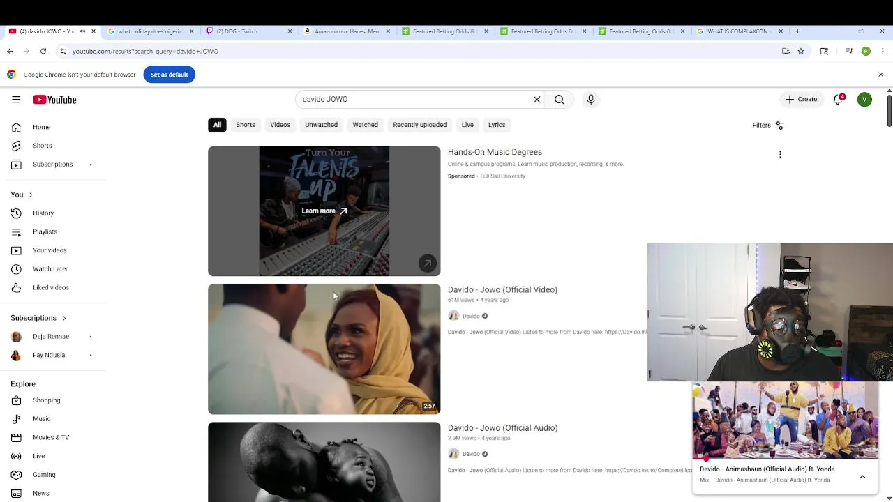Screen dimensions: 893x502
Task: Click the browser address bar URL
Action: coord(145,51)
